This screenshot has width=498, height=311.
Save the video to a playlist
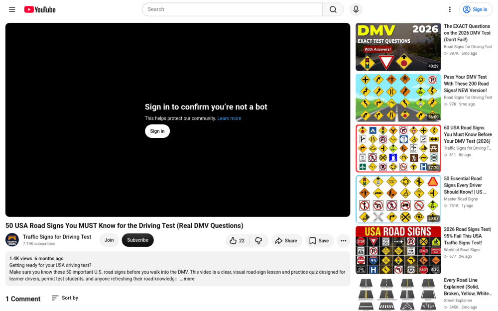click(319, 240)
